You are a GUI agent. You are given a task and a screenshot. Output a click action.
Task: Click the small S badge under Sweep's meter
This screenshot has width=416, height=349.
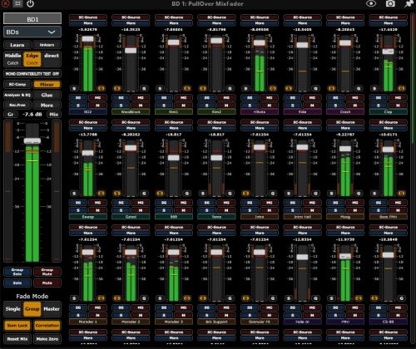click(74, 194)
